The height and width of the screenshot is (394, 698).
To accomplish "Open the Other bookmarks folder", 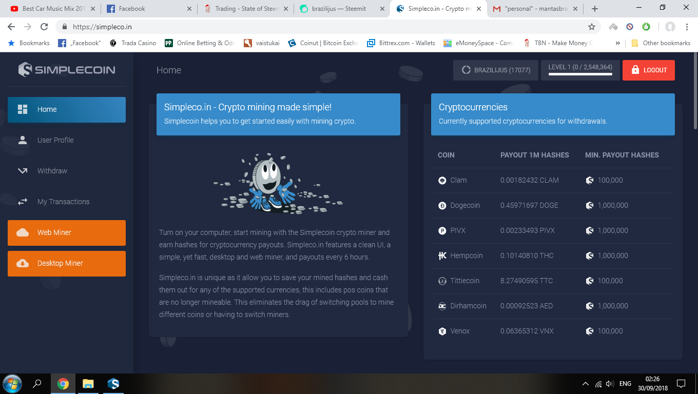I will 661,43.
